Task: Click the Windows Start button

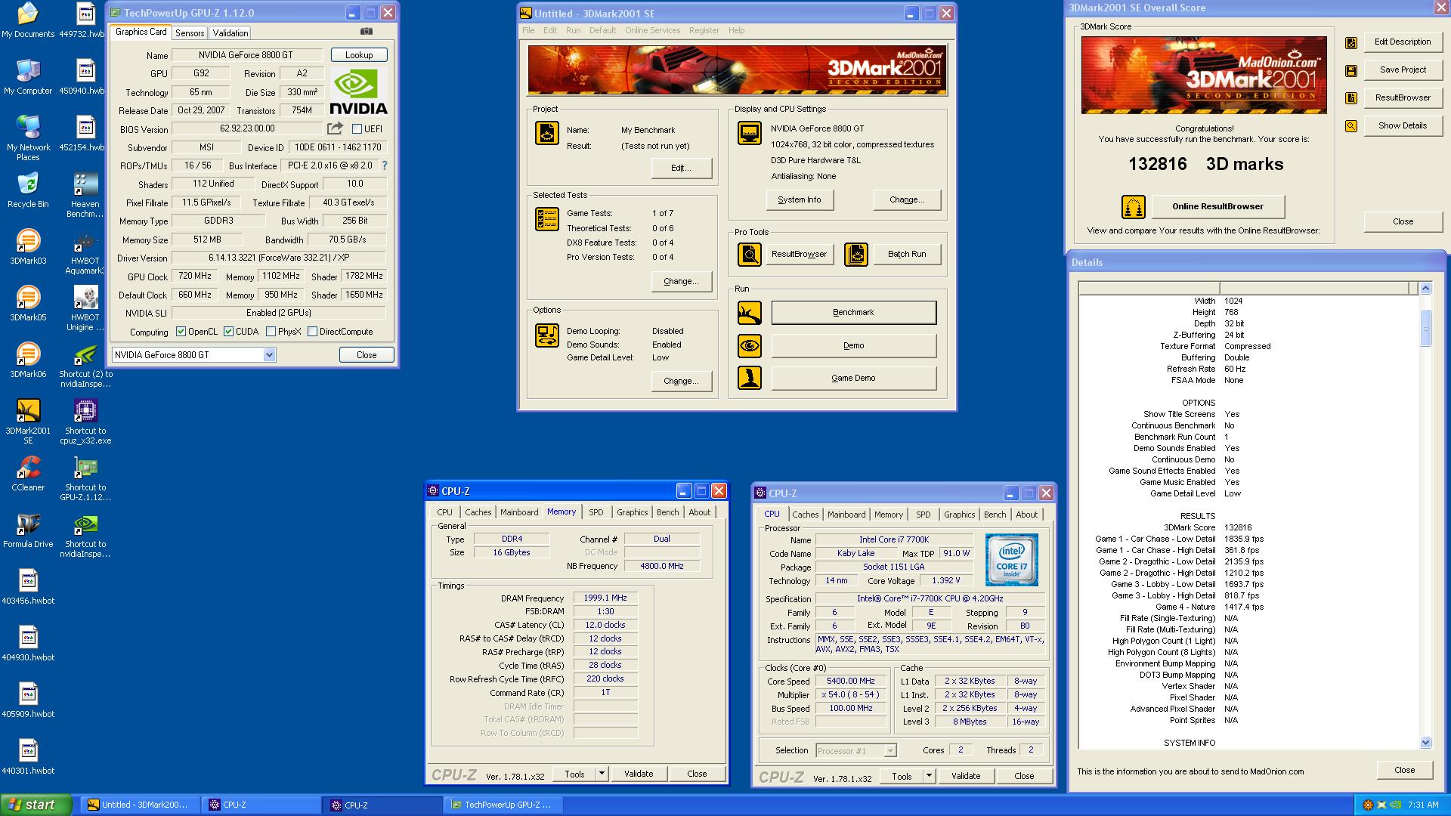Action: point(36,805)
